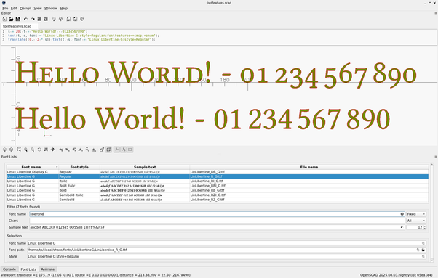Open the All chars filter dropdown
This screenshot has width=438, height=278.
pos(416,221)
